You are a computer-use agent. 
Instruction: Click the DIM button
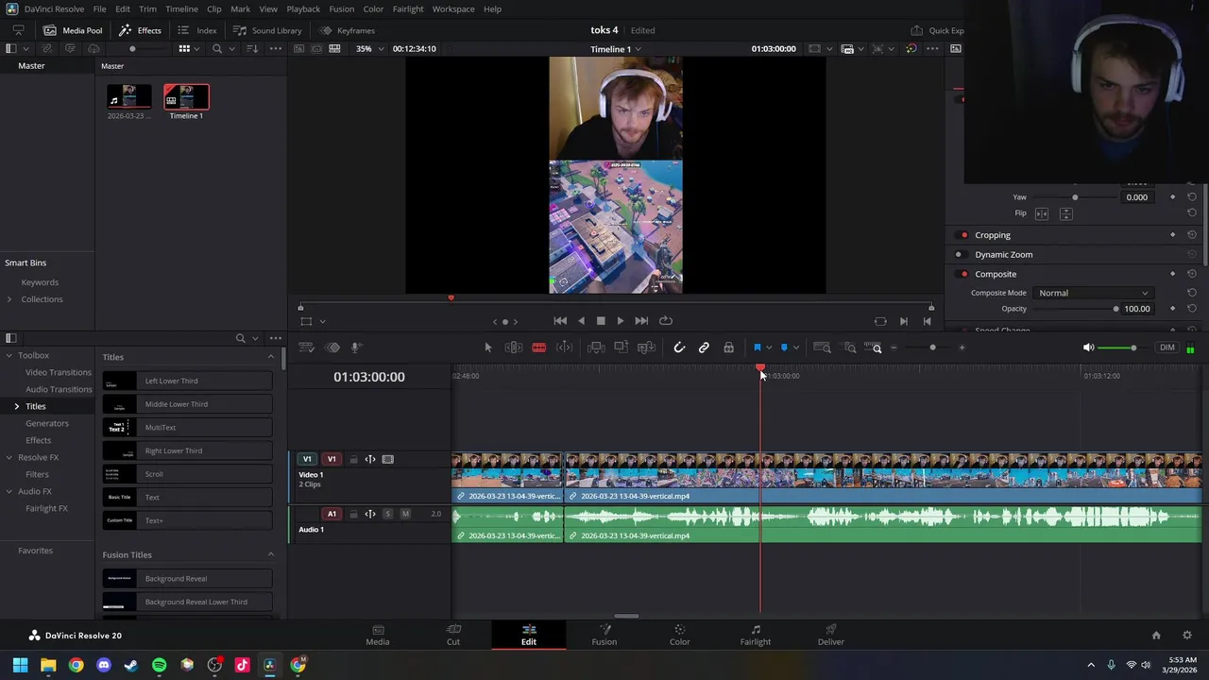pos(1167,348)
